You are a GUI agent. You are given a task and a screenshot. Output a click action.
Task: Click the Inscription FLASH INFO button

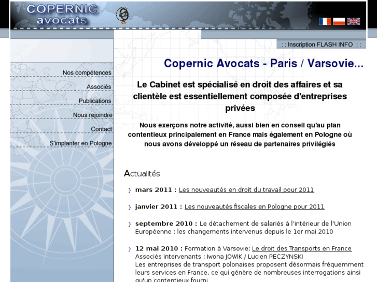pyautogui.click(x=321, y=44)
